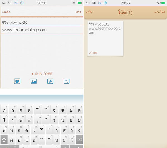Tap the pushpin icon in note editor
Viewport: 167px width, 148px height.
(50, 81)
